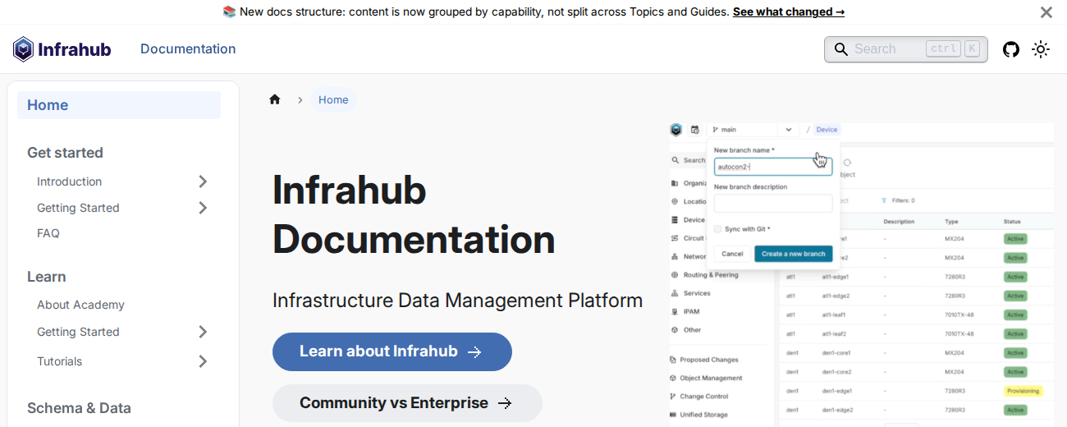Click the Get started section heading

(65, 153)
